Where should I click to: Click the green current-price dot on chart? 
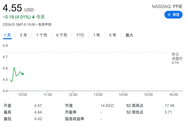(x=23, y=74)
